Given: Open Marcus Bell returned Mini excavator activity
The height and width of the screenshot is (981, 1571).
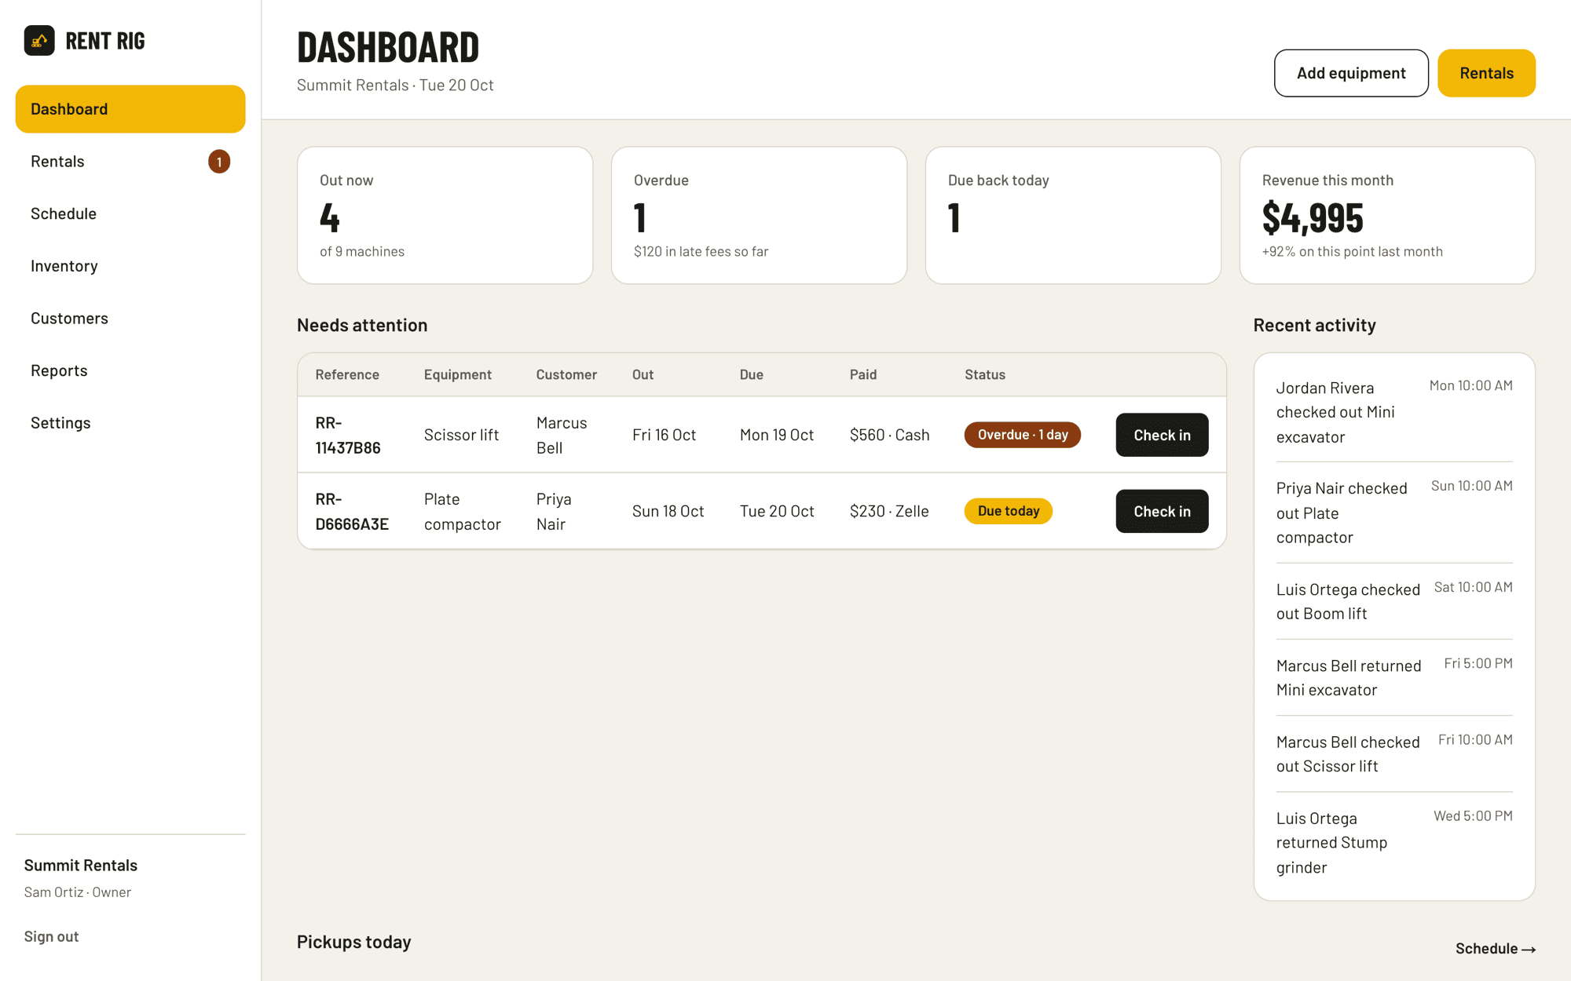Looking at the screenshot, I should [x=1394, y=677].
